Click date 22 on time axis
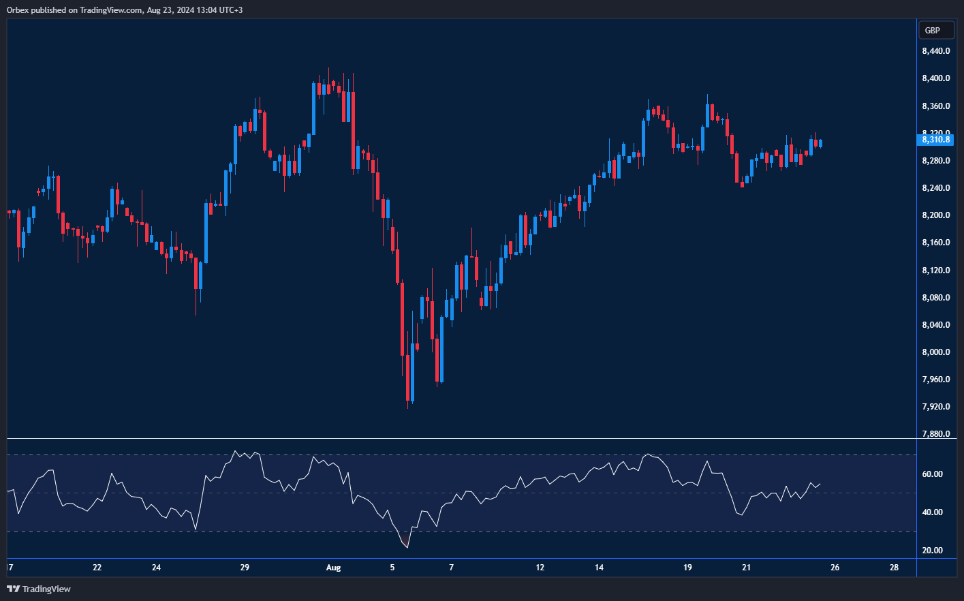The height and width of the screenshot is (601, 964). [x=97, y=568]
